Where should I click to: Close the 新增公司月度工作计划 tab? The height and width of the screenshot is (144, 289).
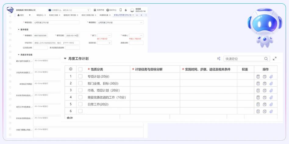tap(133, 15)
